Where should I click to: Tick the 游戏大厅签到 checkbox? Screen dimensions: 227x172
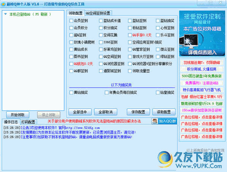pyautogui.click(x=130, y=57)
